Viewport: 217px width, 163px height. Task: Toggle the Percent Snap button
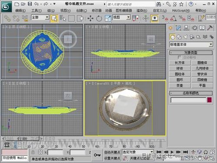point(182,18)
